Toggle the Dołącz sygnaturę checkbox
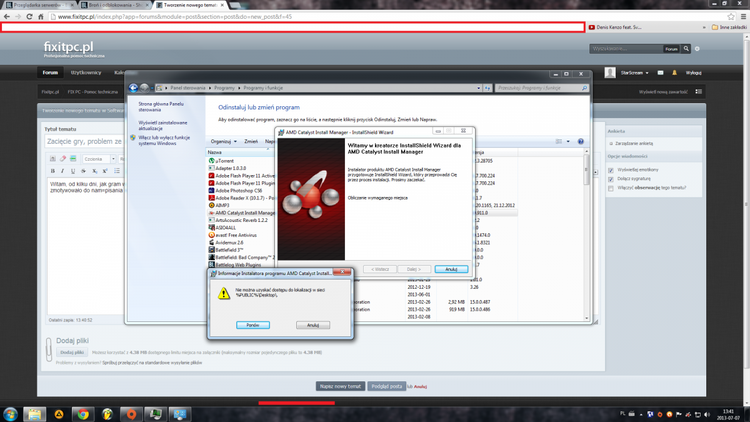This screenshot has height=422, width=750. coord(611,179)
